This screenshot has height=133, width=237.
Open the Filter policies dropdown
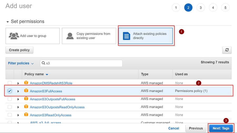coord(21,63)
